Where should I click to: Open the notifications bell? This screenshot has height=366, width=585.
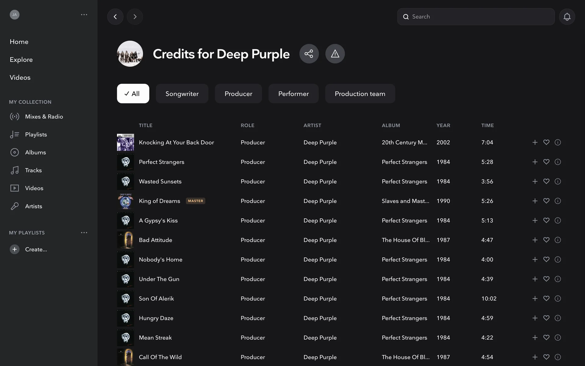[x=567, y=17]
